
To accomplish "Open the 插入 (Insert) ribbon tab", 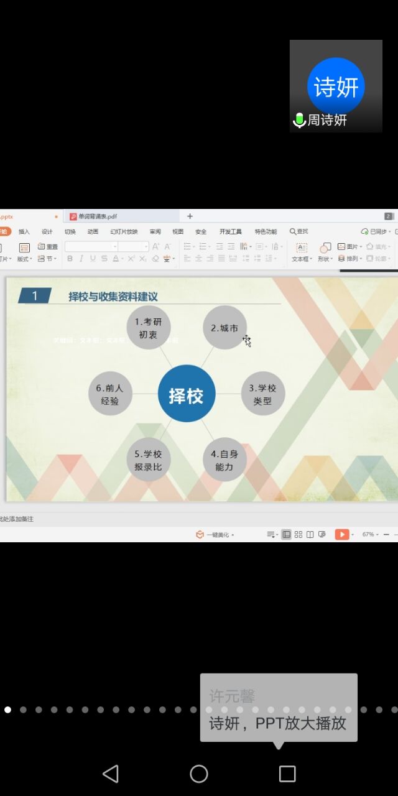I will pos(24,231).
